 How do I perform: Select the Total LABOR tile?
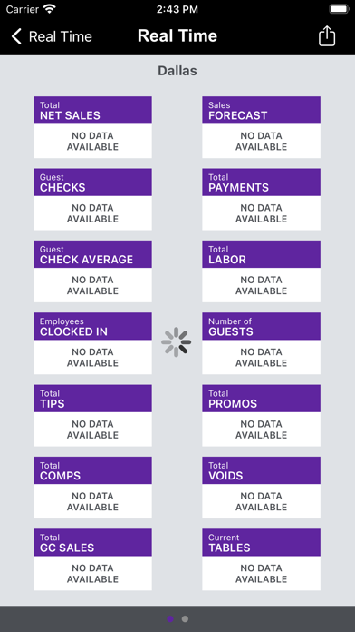pos(262,272)
